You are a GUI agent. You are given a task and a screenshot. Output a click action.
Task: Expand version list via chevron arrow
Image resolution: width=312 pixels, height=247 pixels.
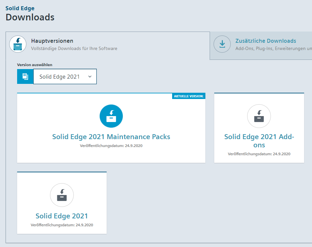(90, 77)
